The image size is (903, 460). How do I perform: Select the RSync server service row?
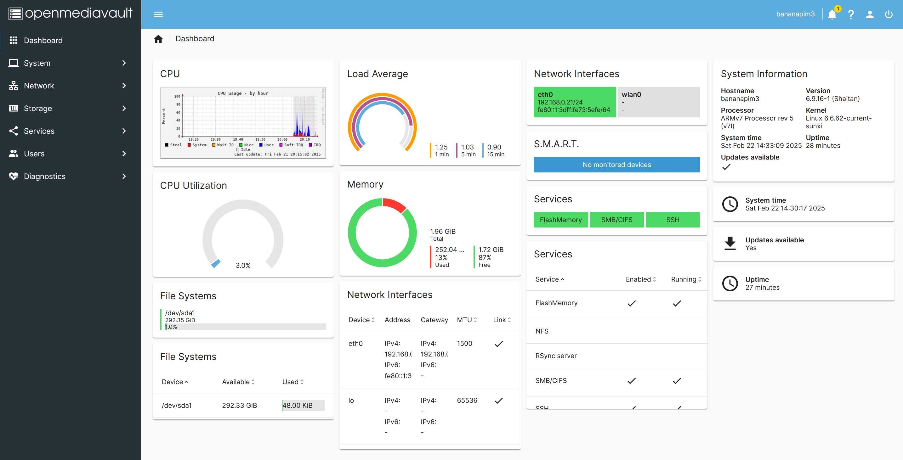click(616, 356)
